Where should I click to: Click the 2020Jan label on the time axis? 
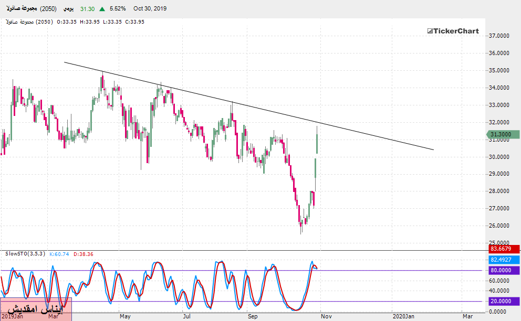pos(403,316)
